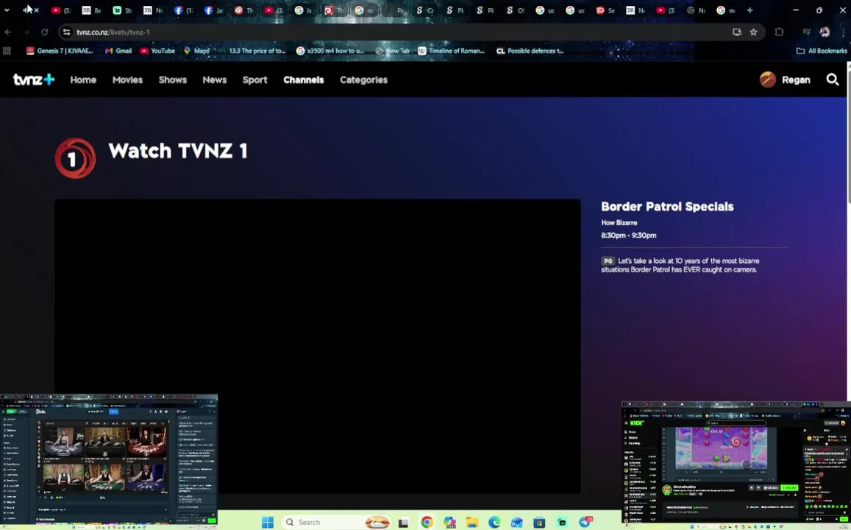
Task: Reload the tvnz.co.nz page
Action: [45, 32]
